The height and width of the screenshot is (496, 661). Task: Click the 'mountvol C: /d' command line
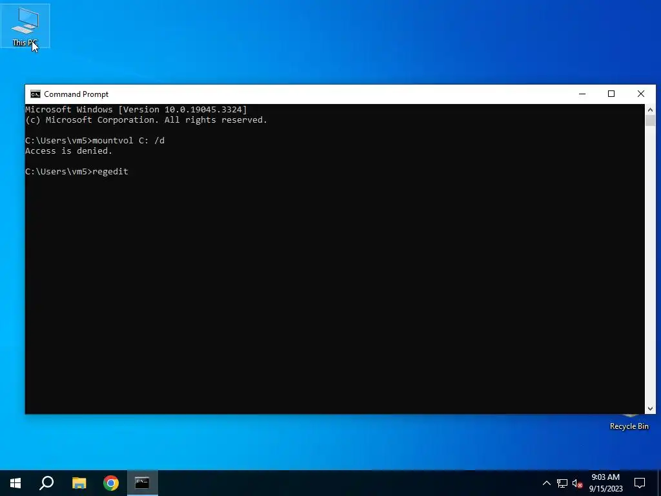(x=95, y=140)
